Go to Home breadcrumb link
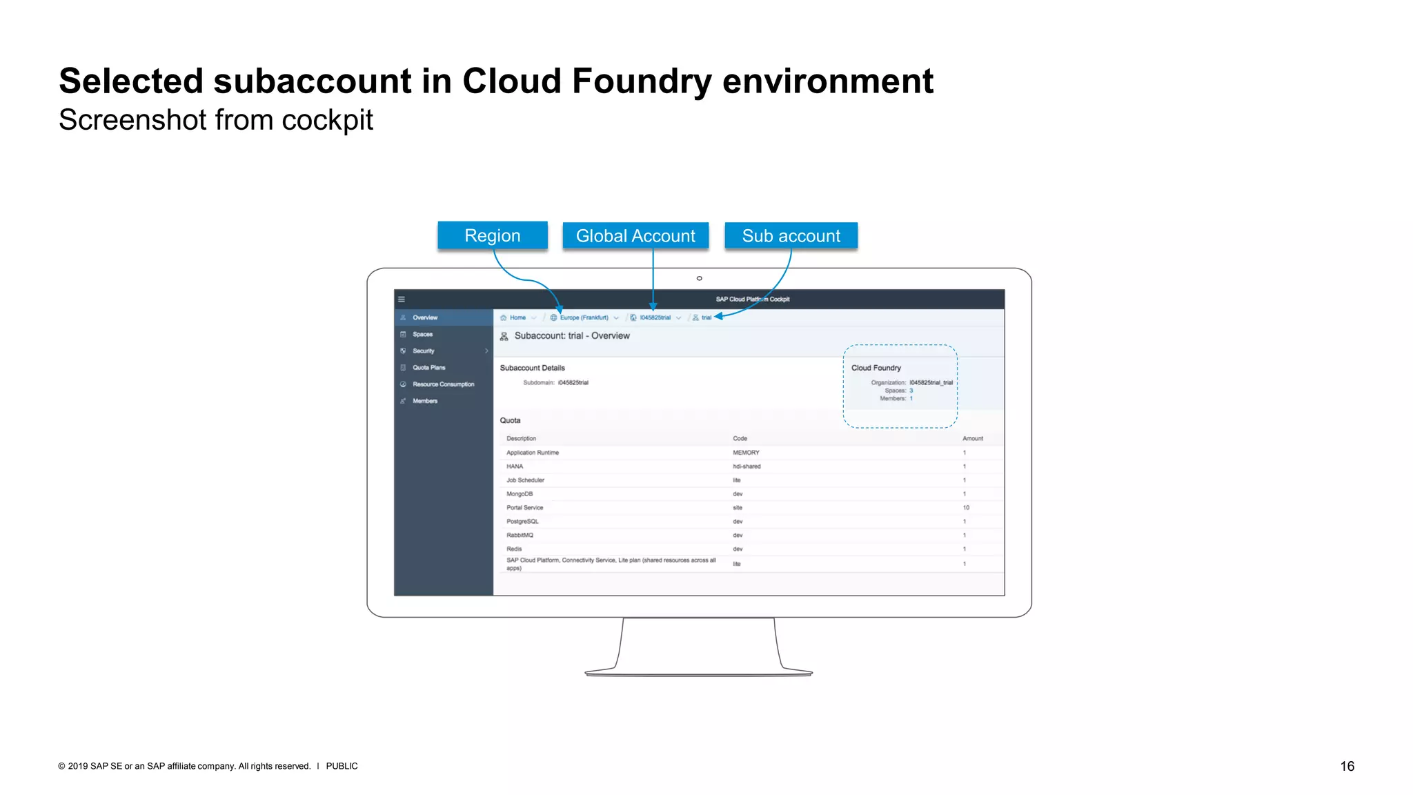Image resolution: width=1413 pixels, height=795 pixels. point(517,317)
